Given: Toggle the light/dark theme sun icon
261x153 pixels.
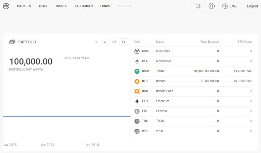Looking at the screenshot, I should [x=198, y=6].
